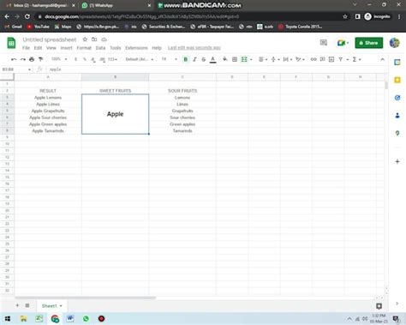Open Calendar in the side panel
406x325 pixels.
[x=397, y=63]
